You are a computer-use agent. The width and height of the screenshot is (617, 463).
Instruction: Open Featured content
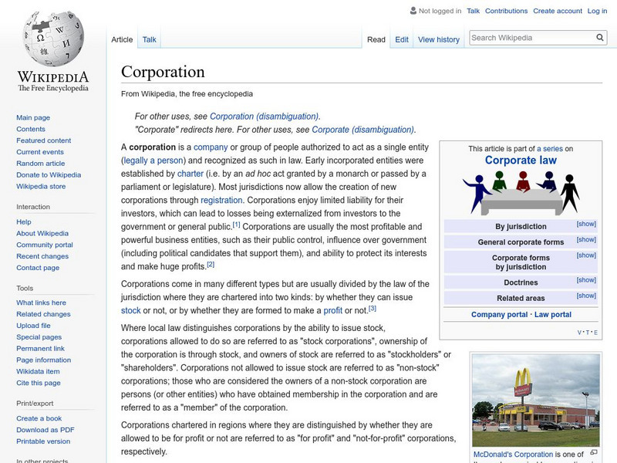point(44,140)
